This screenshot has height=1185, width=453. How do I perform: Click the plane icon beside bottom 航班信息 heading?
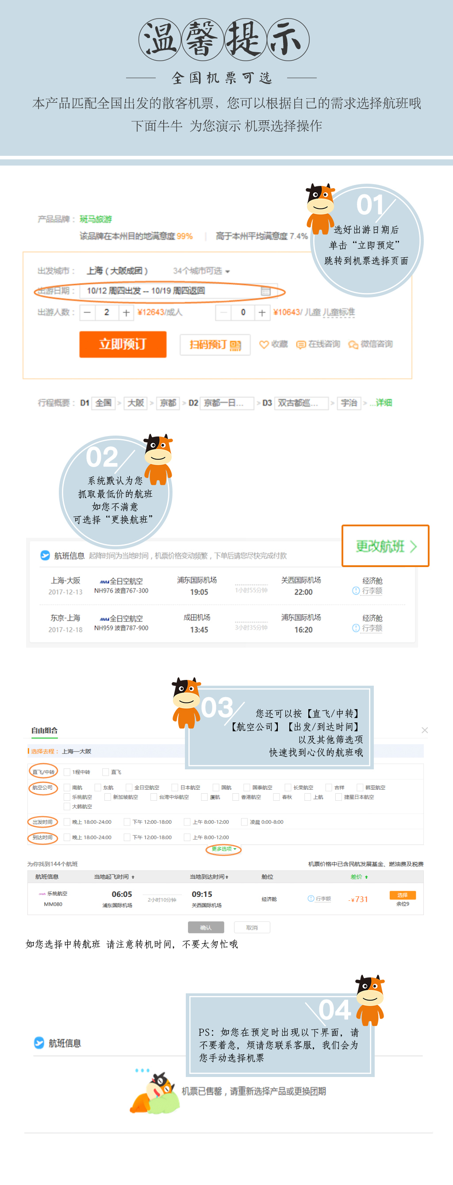coord(39,1043)
